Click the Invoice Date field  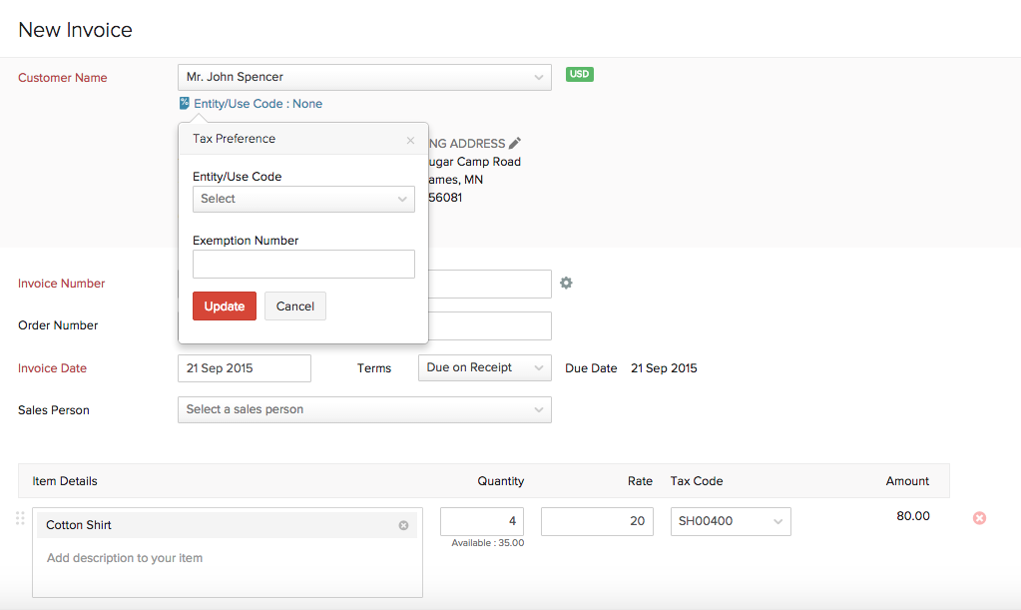click(x=244, y=367)
